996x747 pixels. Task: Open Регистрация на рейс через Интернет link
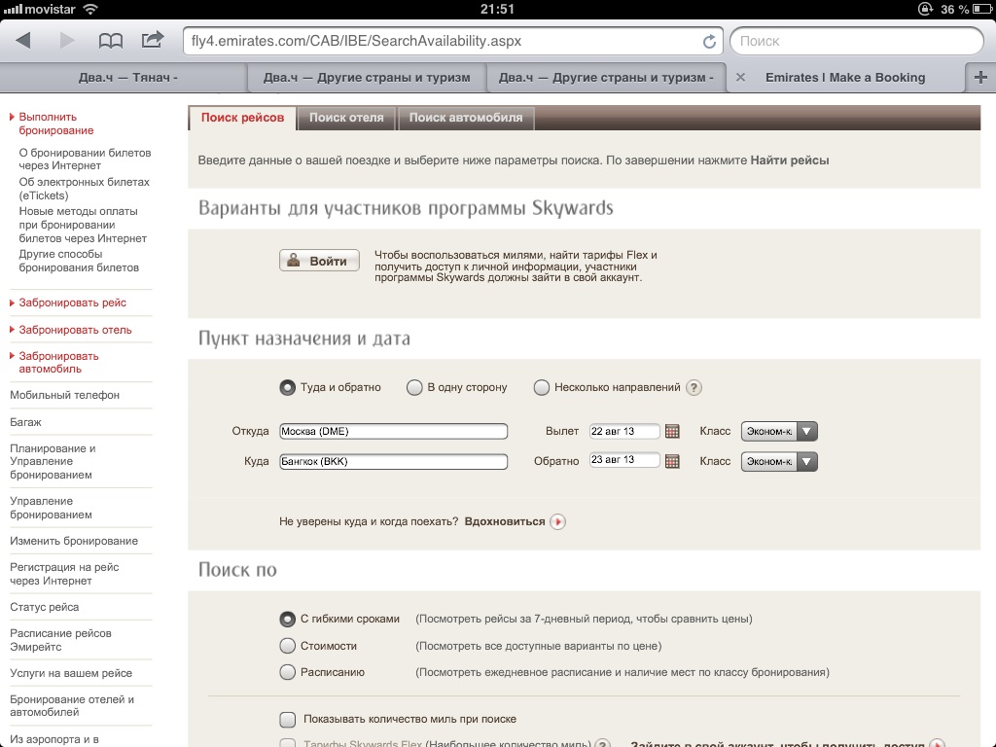(64, 574)
